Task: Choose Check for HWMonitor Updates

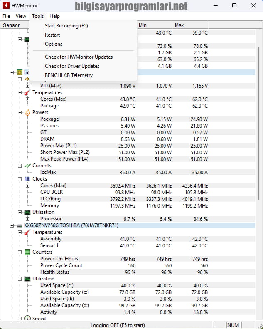Action: (79, 57)
